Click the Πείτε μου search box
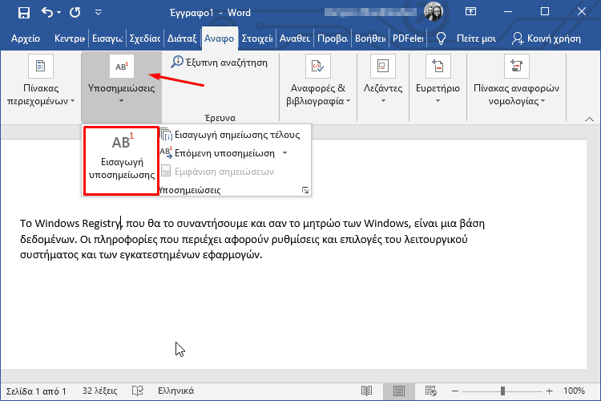This screenshot has height=401, width=601. 476,38
